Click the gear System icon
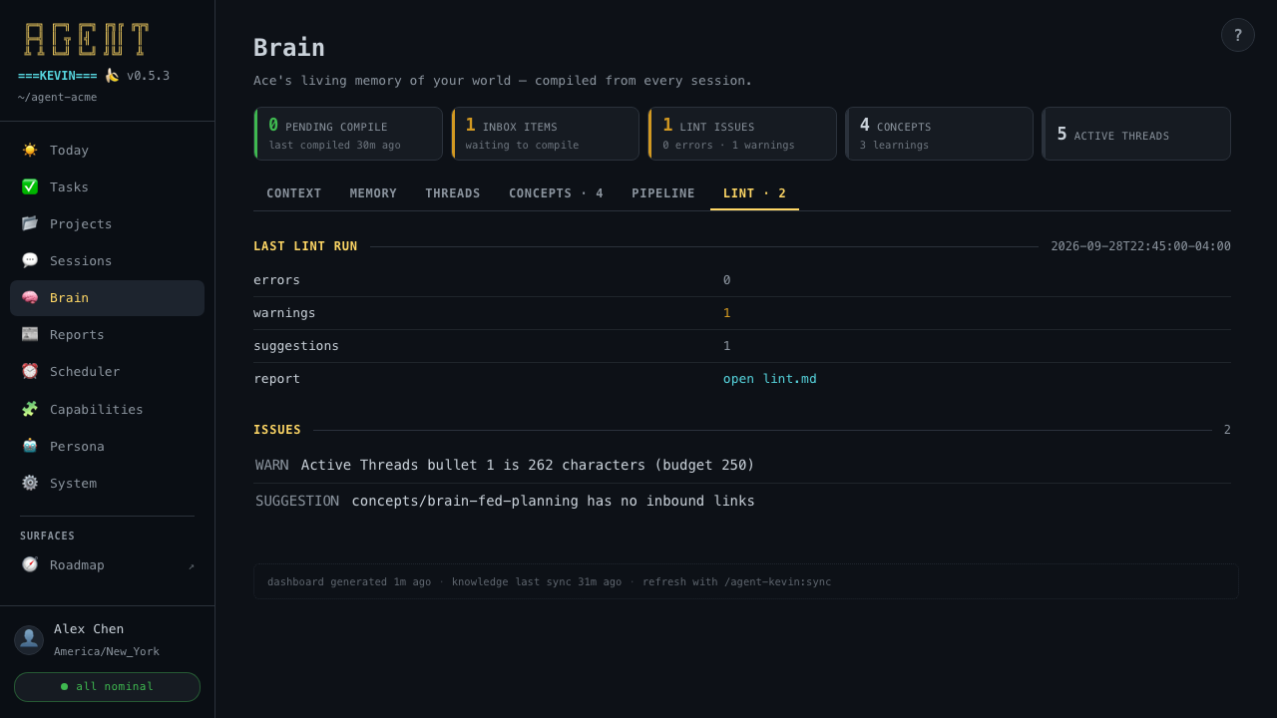 [x=30, y=483]
